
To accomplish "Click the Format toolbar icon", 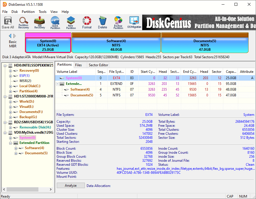I will [x=87, y=22].
